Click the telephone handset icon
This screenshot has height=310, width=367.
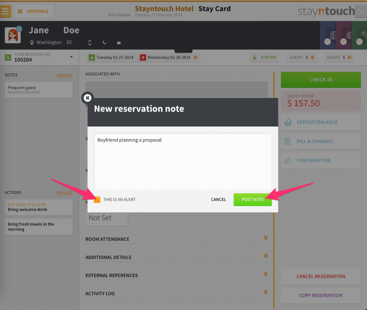point(105,43)
